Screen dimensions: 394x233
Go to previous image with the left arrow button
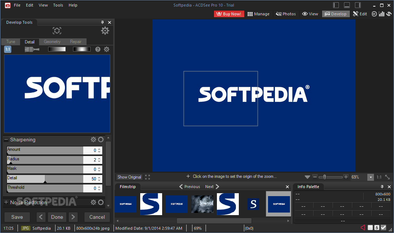pos(41,217)
